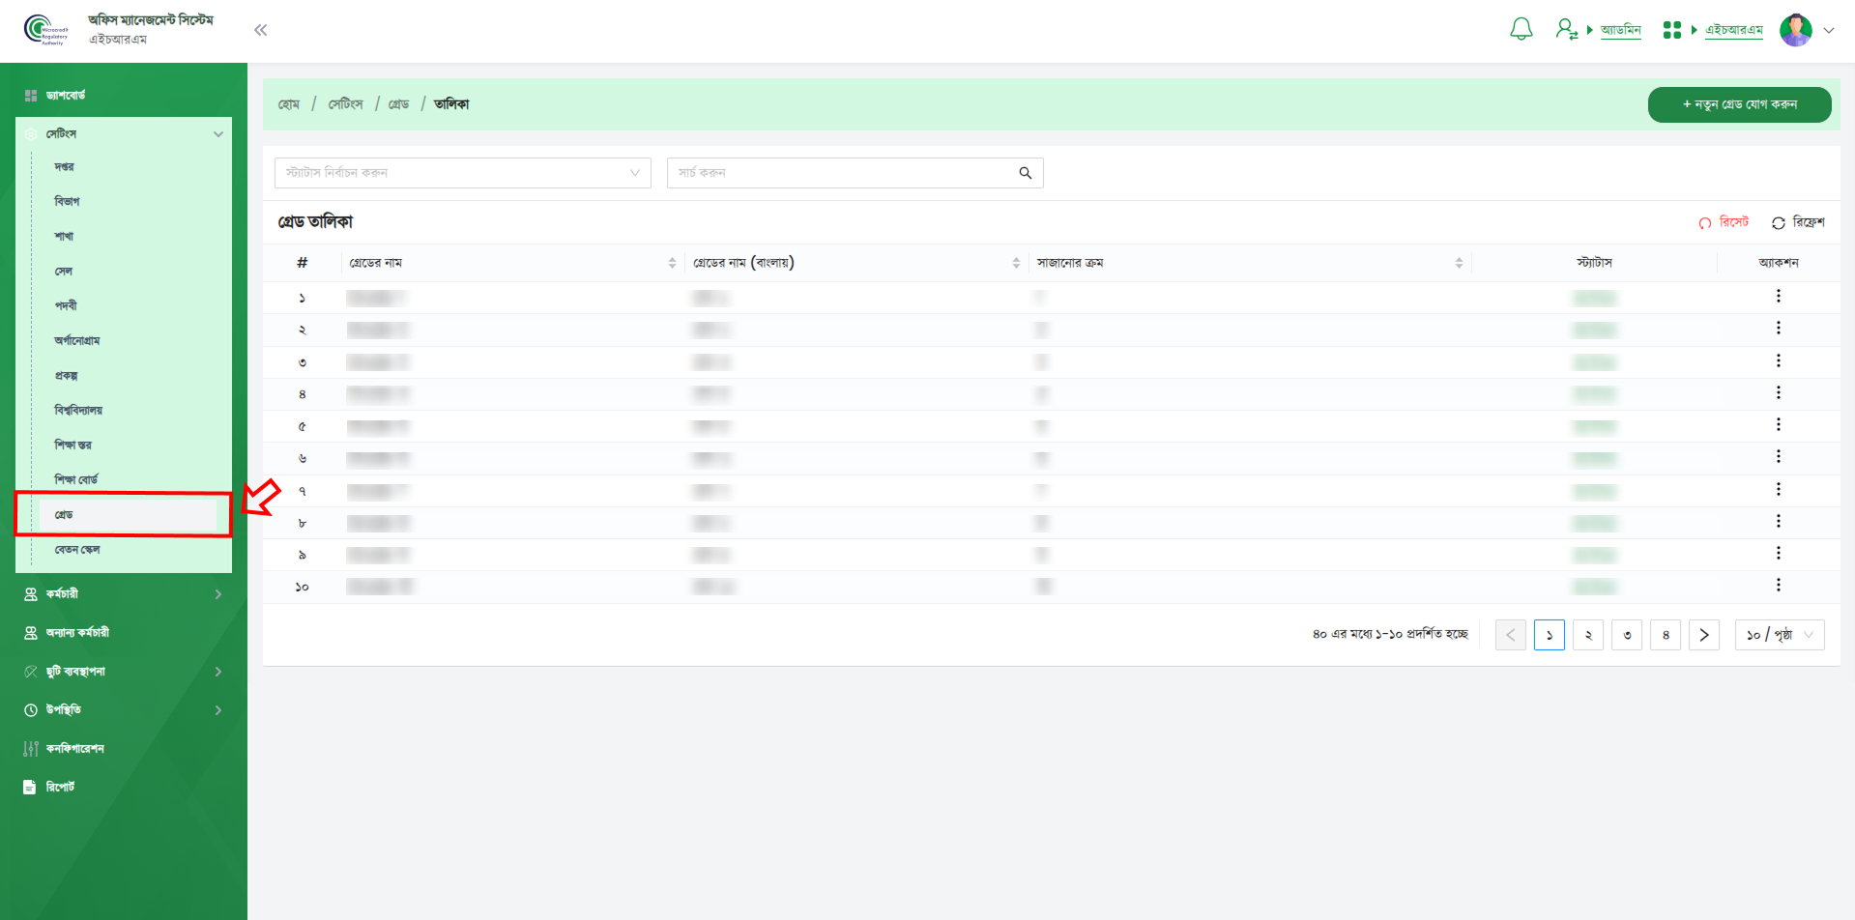
Task: Click the user role switch icon
Action: 1566,30
